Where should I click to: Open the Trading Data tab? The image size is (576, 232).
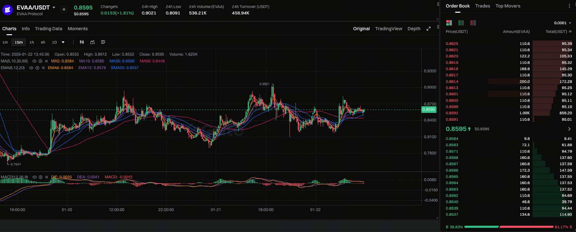[49, 29]
